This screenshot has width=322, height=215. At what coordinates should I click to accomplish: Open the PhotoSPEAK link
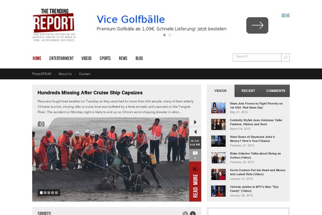42,74
